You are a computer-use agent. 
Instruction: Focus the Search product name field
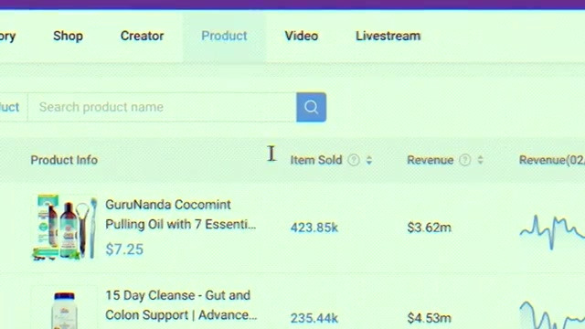click(x=162, y=107)
